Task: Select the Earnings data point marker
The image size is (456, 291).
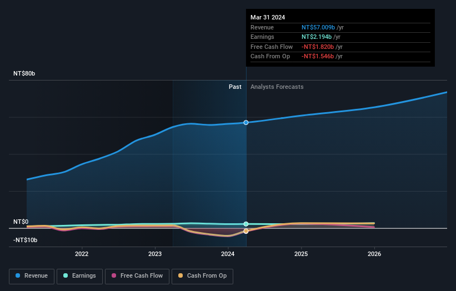Action: tap(246, 224)
